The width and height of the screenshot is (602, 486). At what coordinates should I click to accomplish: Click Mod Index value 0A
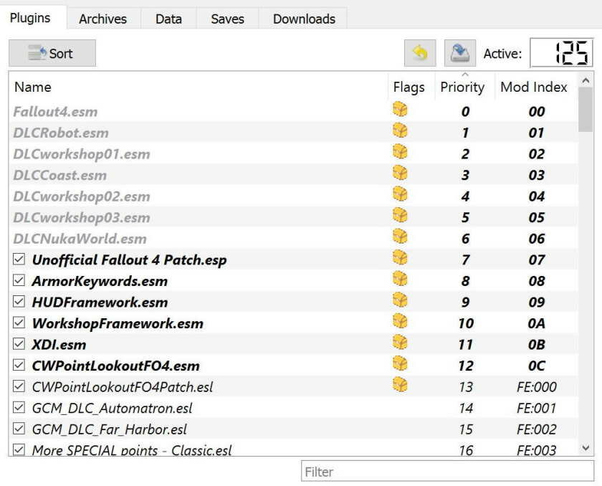tap(536, 323)
